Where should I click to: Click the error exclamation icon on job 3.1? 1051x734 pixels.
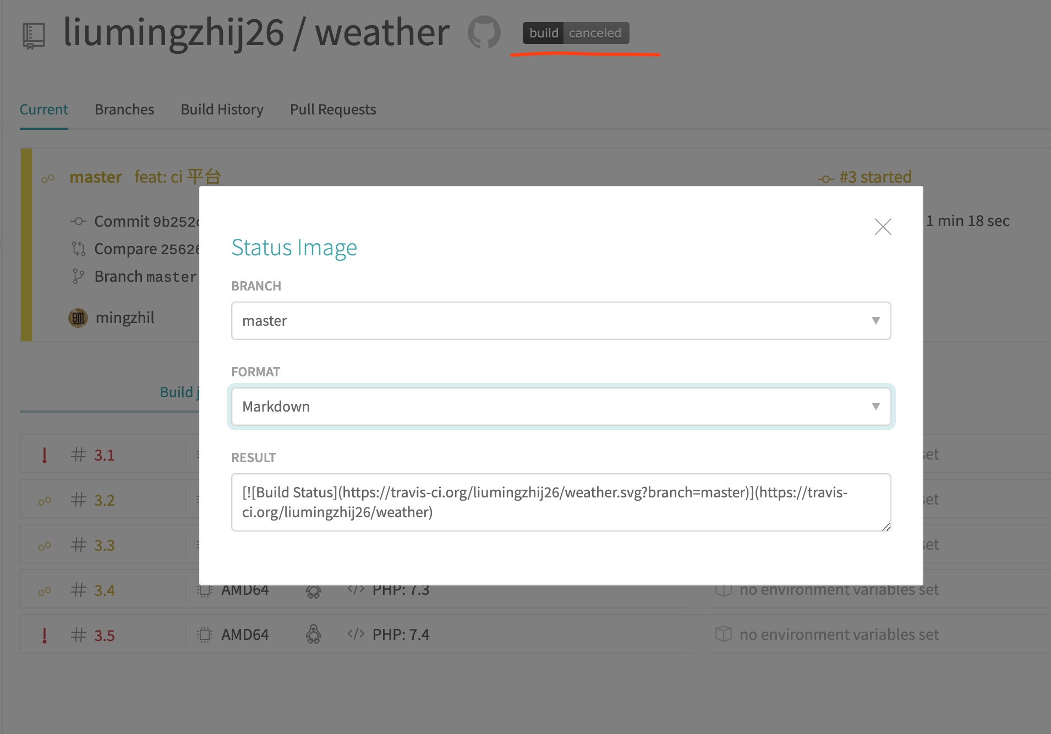[45, 455]
